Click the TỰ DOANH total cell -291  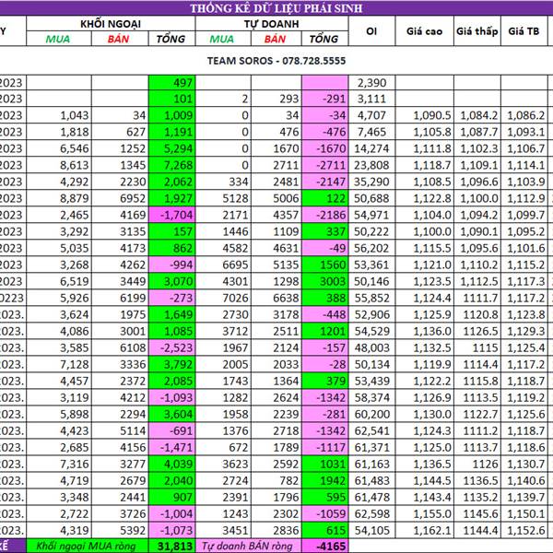(x=324, y=99)
